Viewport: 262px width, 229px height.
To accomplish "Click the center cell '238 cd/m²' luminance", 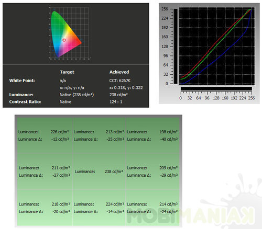I will (x=114, y=171).
